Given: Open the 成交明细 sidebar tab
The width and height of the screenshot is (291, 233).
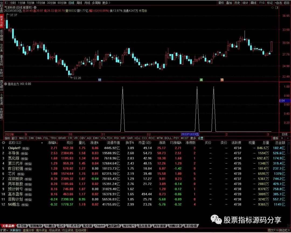Looking at the screenshot, I should 2,35.
